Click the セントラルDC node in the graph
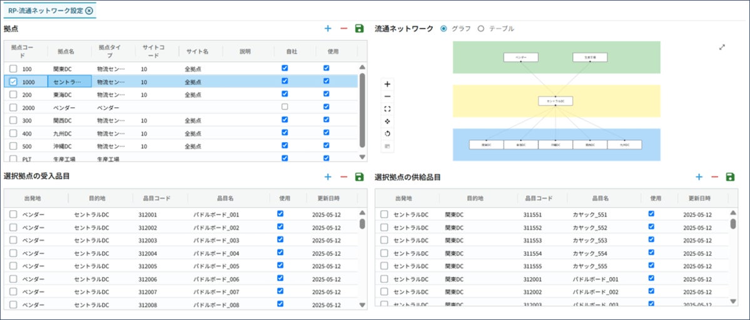Viewport: 750px width, 320px height. click(555, 101)
